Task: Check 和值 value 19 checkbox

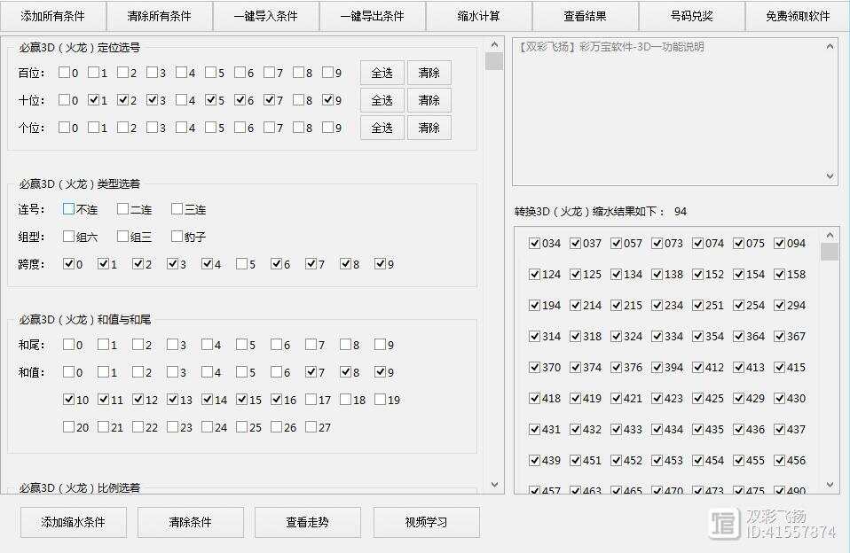Action: point(380,399)
